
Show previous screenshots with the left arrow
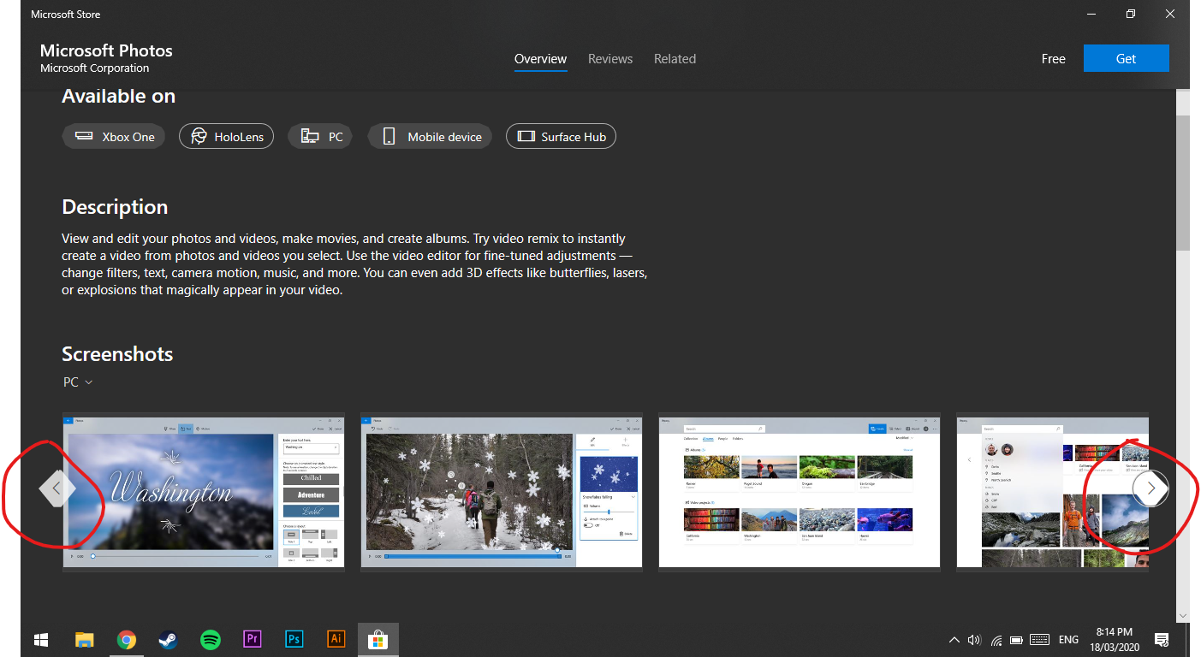(x=56, y=488)
